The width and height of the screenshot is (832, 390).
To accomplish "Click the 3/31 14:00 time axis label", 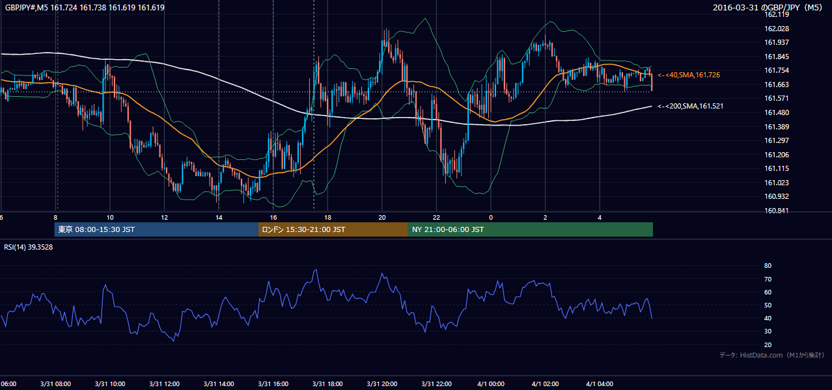I will (219, 384).
